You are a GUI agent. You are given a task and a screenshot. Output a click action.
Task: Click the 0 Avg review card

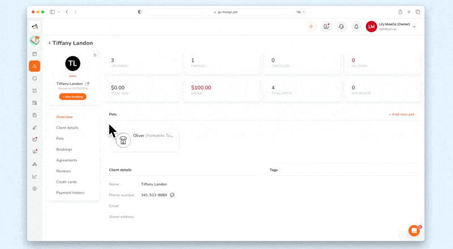click(384, 91)
